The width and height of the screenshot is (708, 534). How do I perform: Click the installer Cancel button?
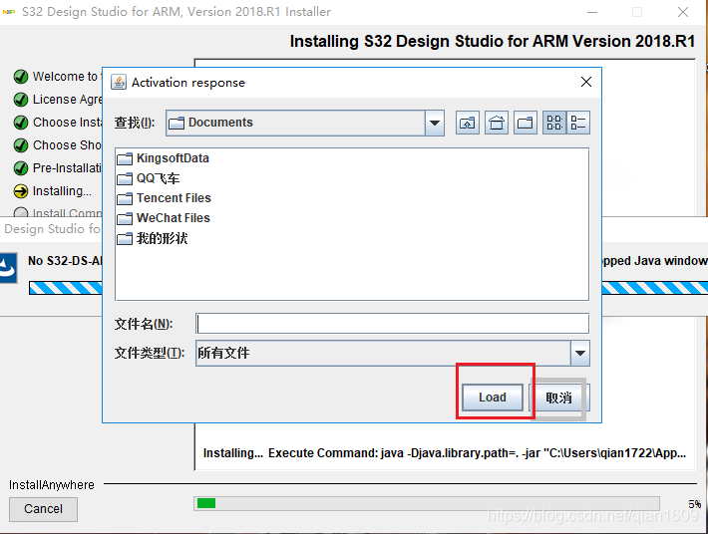pos(43,509)
